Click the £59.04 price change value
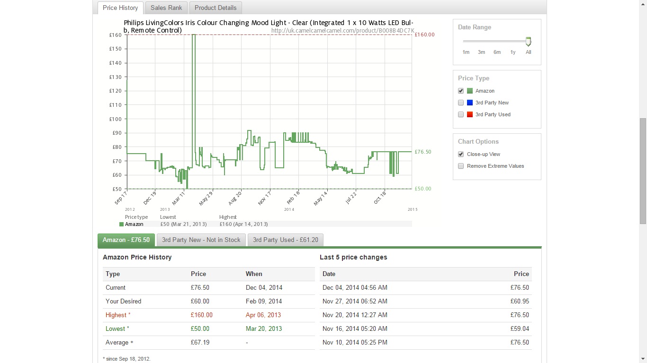This screenshot has width=647, height=363. point(520,328)
